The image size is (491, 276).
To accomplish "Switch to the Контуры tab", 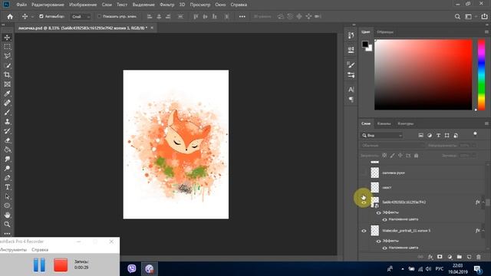I will point(406,123).
